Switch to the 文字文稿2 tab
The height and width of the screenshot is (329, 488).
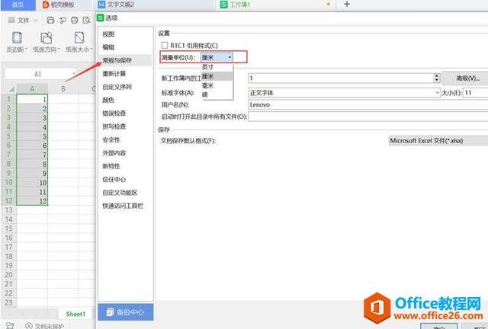tap(154, 5)
